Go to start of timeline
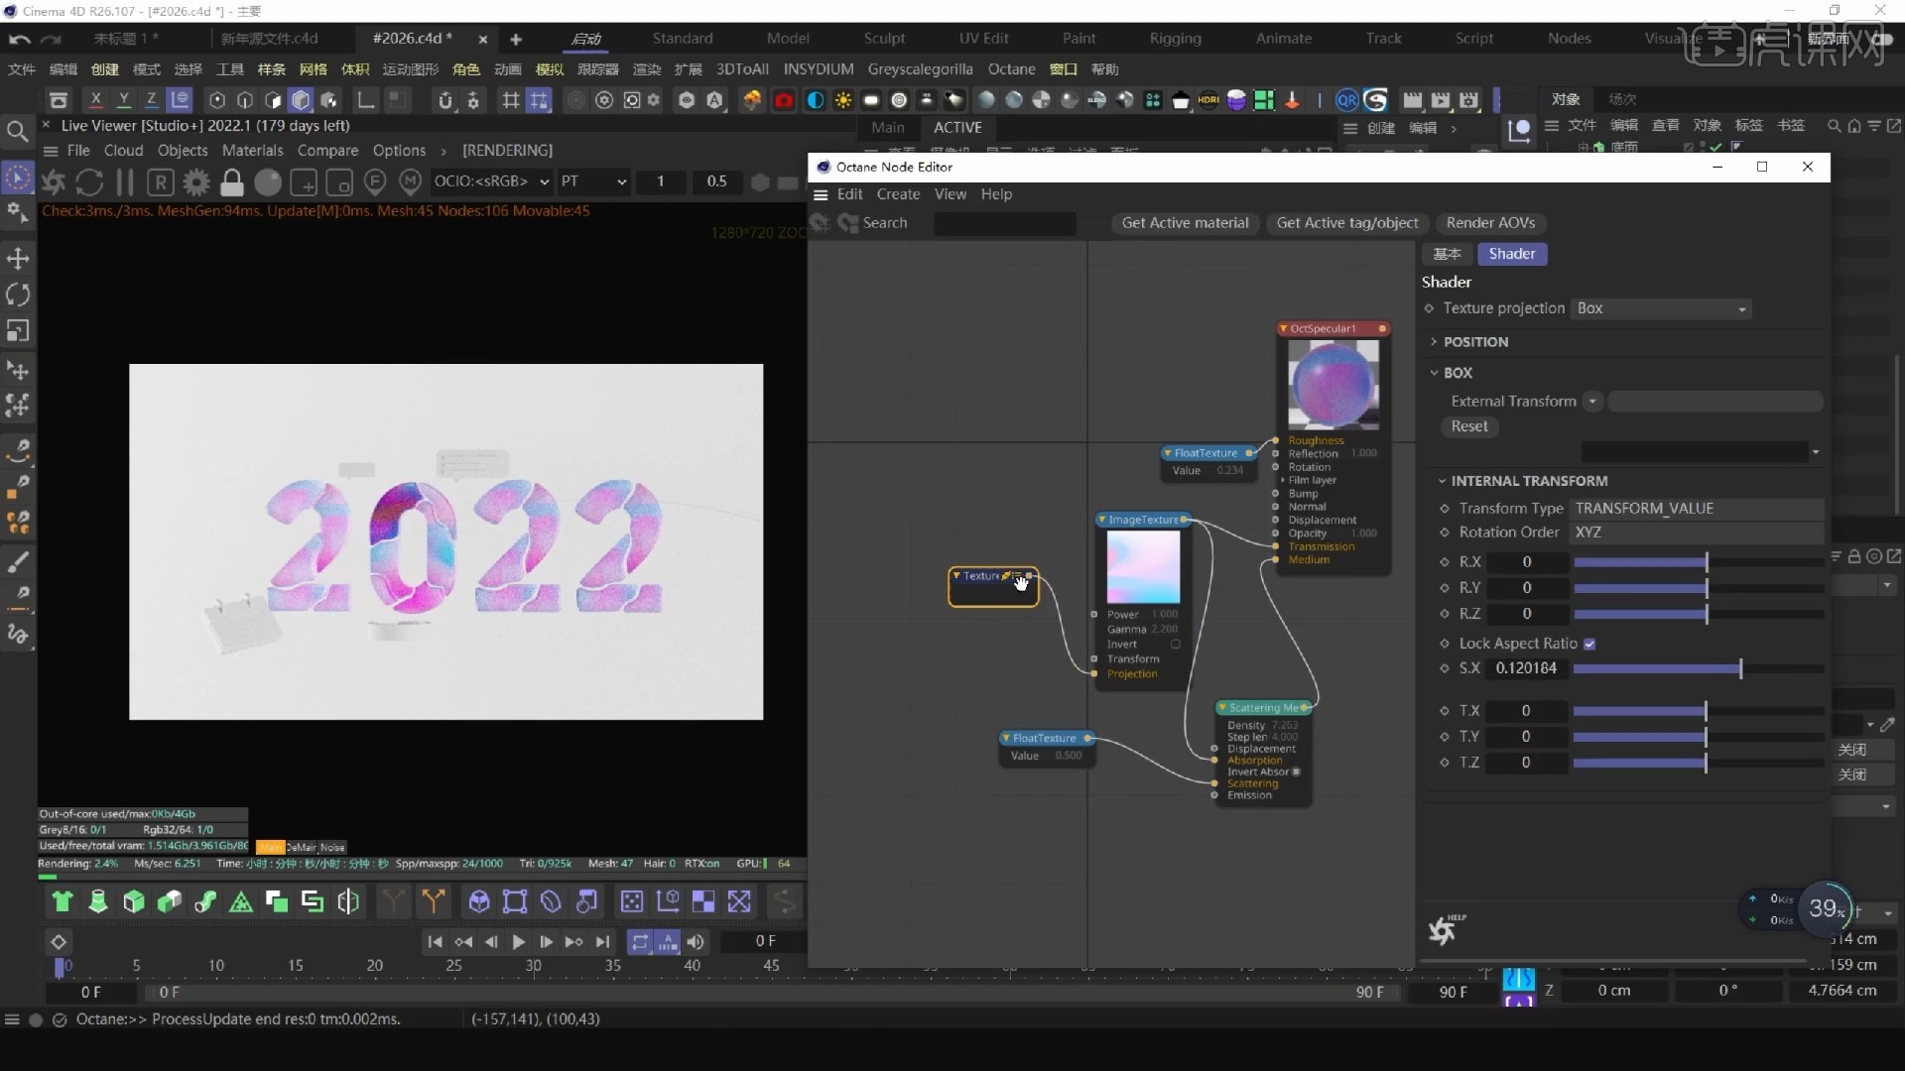The image size is (1905, 1071). [x=435, y=942]
